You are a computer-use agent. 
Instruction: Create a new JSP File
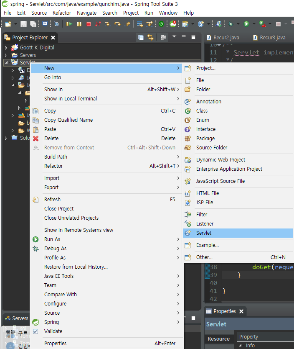(x=238, y=202)
